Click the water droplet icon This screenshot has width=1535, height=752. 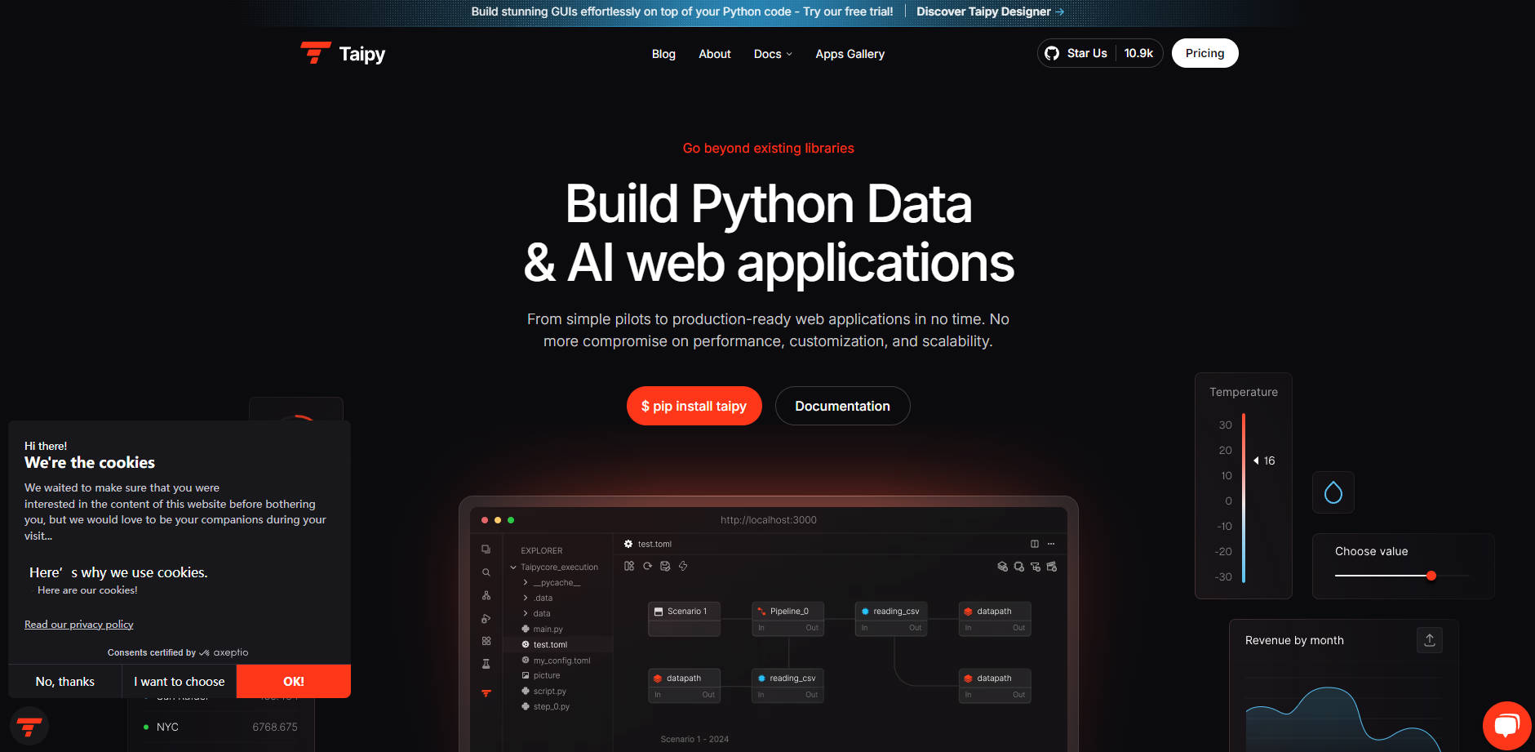pos(1333,492)
